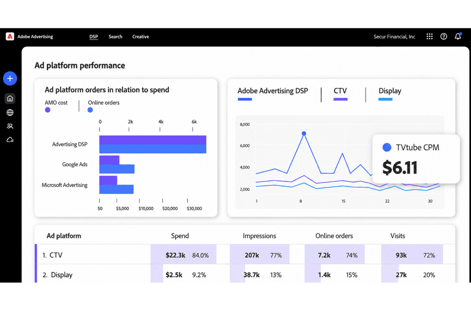Click the blue plus create button
Viewport: 471px width, 314px height.
click(10, 79)
